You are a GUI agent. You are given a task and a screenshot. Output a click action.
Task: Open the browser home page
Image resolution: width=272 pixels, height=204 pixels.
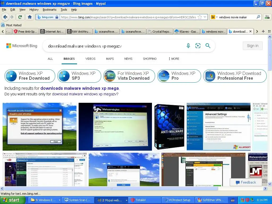(30, 17)
